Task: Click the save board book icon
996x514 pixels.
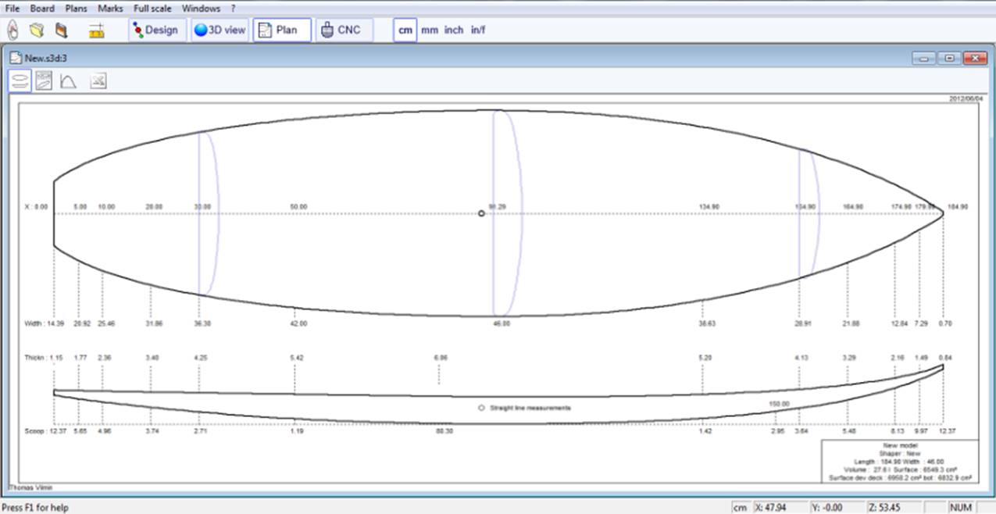Action: [61, 30]
